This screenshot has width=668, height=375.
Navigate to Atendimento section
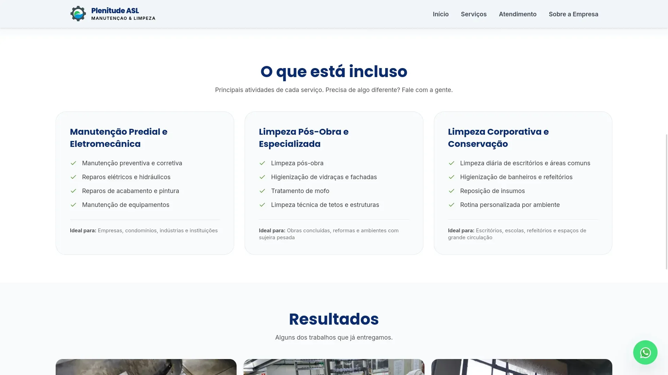click(x=517, y=14)
